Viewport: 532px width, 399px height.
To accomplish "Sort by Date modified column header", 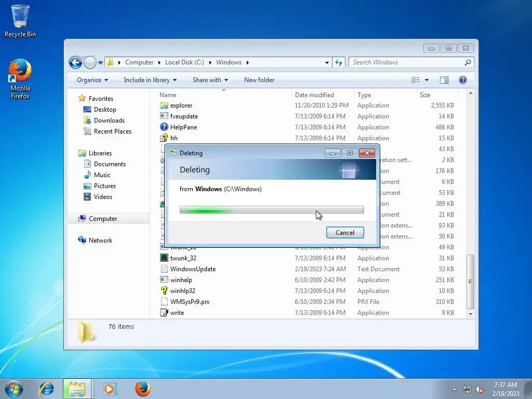I will (323, 95).
